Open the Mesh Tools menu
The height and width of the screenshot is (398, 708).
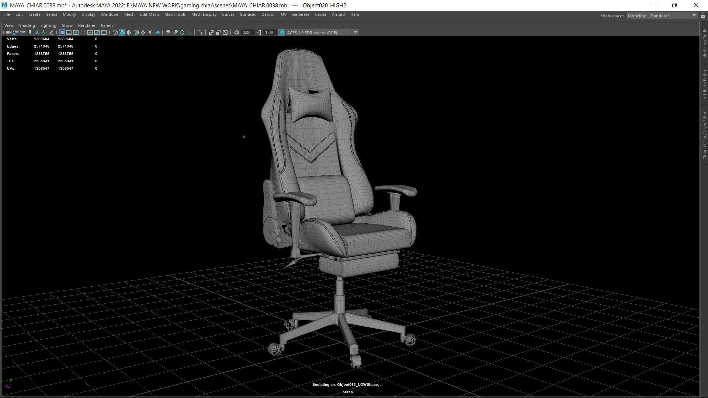tap(175, 14)
